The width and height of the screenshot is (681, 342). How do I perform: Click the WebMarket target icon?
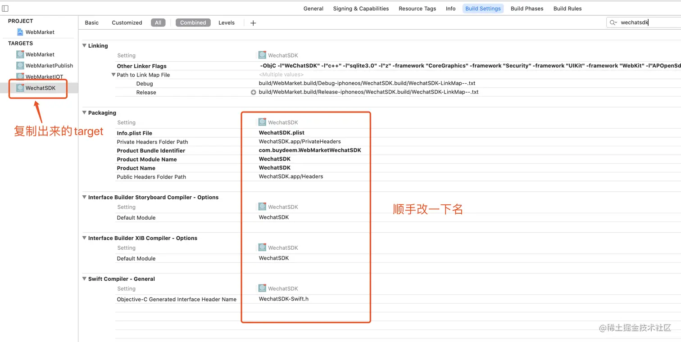coord(20,54)
